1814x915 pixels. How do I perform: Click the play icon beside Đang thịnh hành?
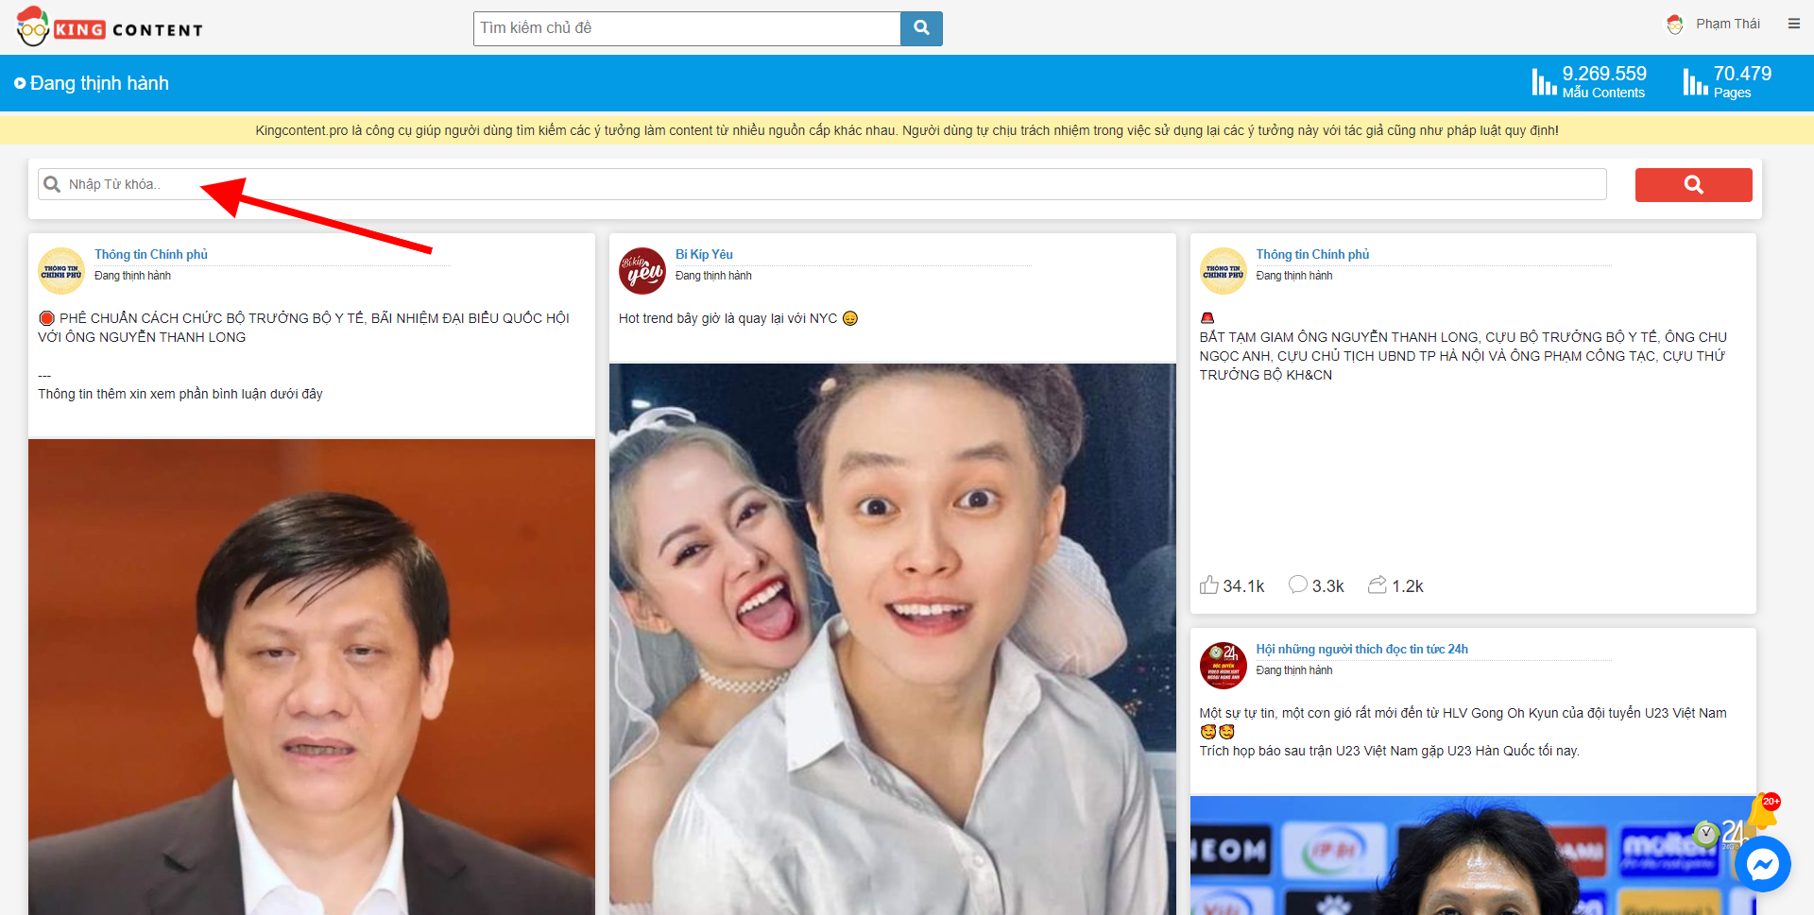point(20,83)
